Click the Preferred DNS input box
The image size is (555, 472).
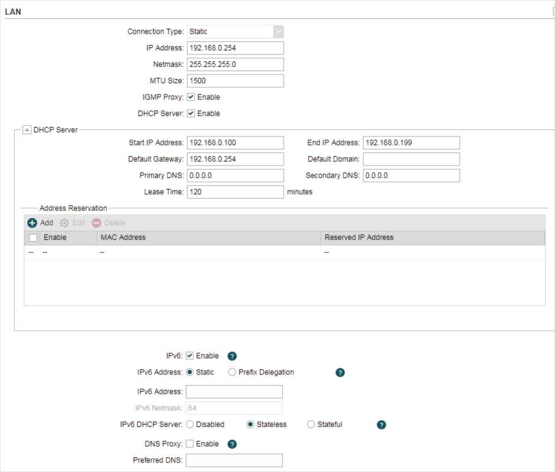(x=234, y=460)
